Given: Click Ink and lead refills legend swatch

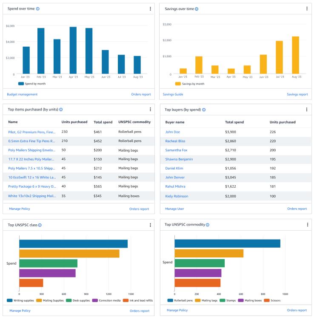Looking at the screenshot, I should click(x=126, y=300).
